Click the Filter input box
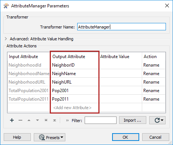Viewport: 173px width, 145px height. pyautogui.click(x=101, y=120)
